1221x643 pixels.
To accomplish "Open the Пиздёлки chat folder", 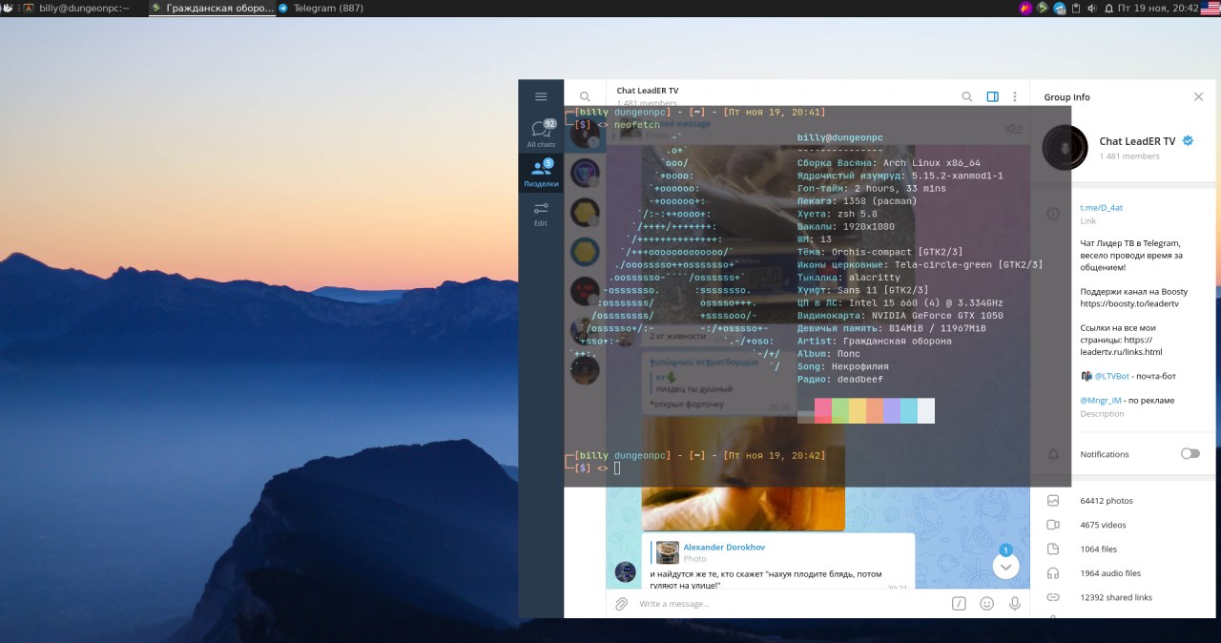I will (541, 173).
